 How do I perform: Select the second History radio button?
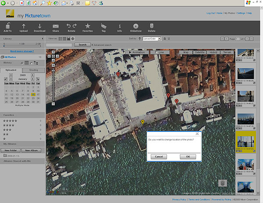[31, 63]
